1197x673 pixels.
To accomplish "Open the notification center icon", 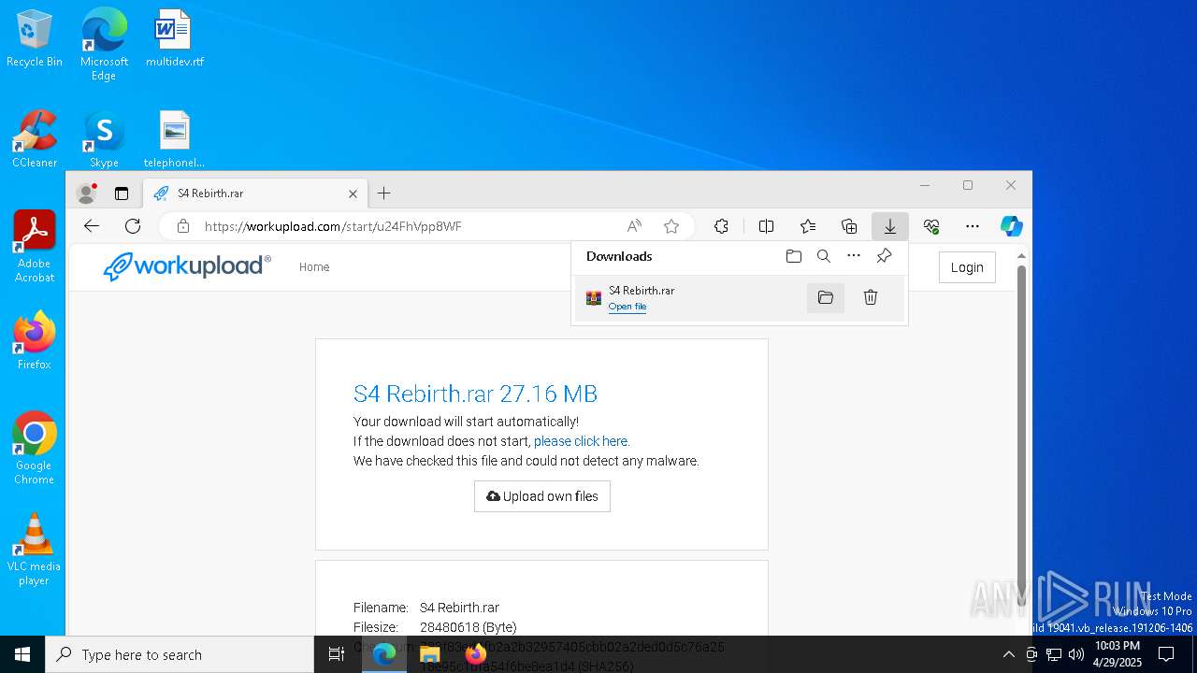I will pos(1167,654).
